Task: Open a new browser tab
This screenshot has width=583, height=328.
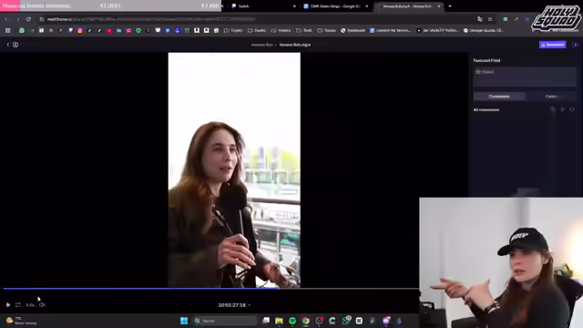Action: (450, 6)
